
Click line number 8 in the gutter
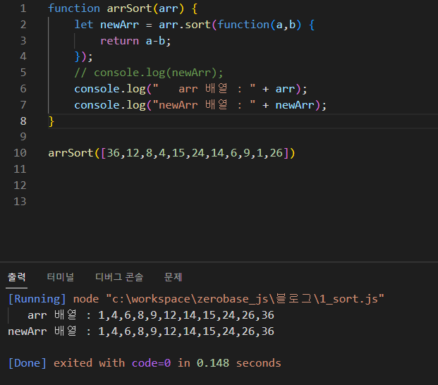(x=23, y=121)
